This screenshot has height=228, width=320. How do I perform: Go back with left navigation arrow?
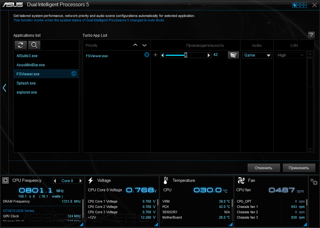[4, 88]
